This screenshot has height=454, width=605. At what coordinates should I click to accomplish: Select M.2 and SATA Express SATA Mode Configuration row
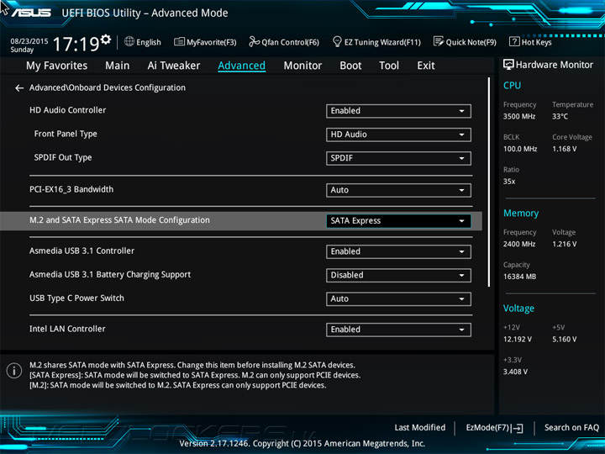(241, 221)
